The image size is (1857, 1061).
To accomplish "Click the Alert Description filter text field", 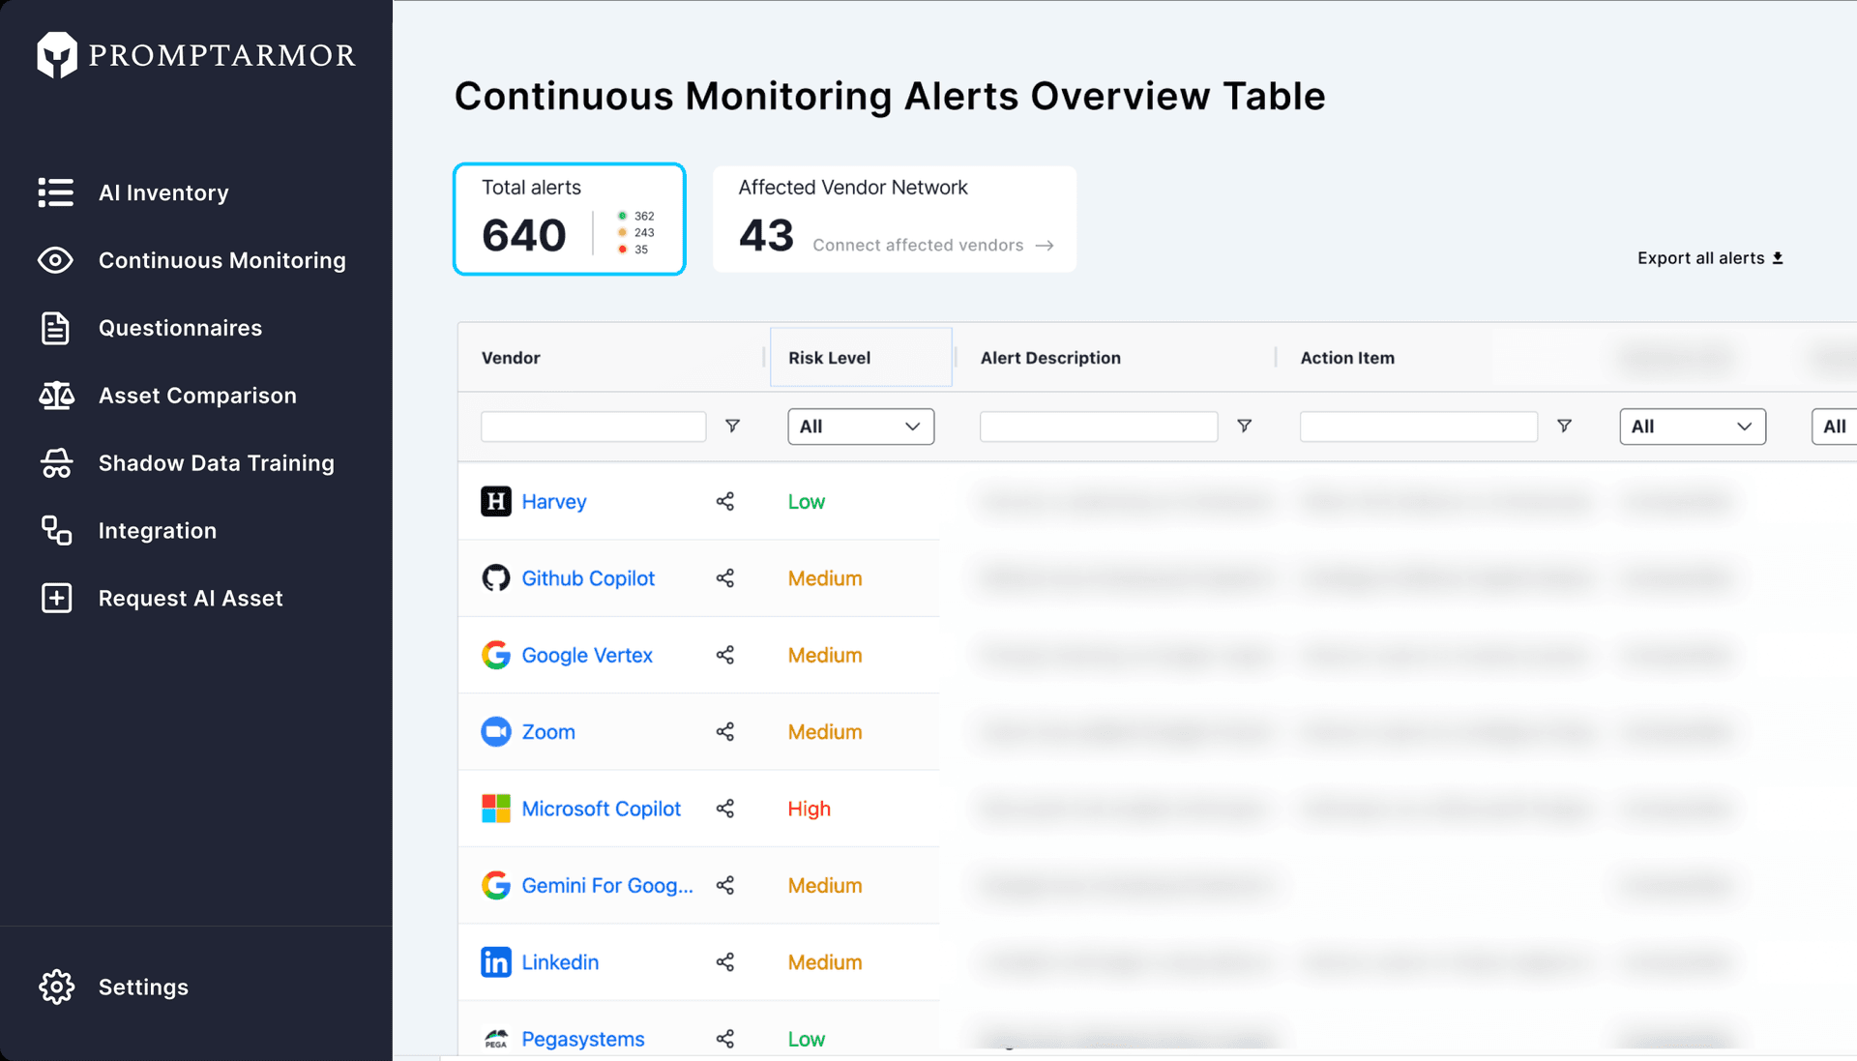I will 1099,427.
